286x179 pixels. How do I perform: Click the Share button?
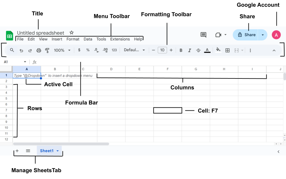pos(247,35)
